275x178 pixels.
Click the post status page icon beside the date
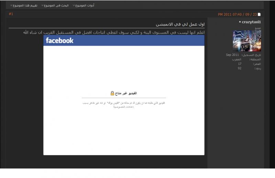click(259, 14)
